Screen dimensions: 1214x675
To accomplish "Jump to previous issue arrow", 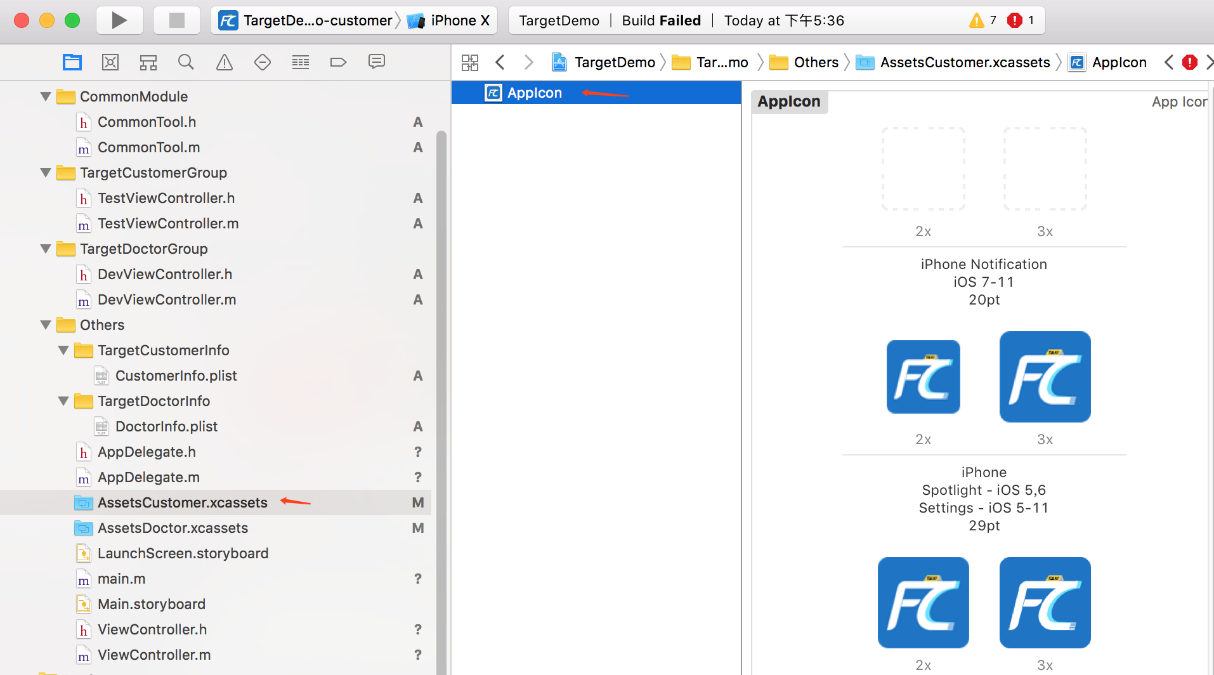I will (1169, 62).
